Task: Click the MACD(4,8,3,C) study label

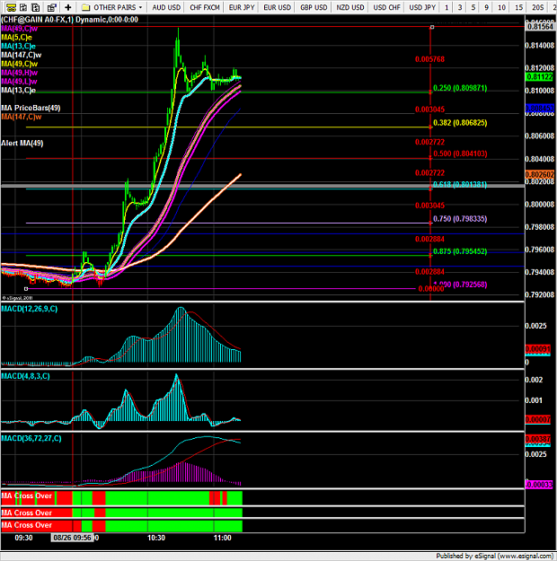Action: pos(25,376)
